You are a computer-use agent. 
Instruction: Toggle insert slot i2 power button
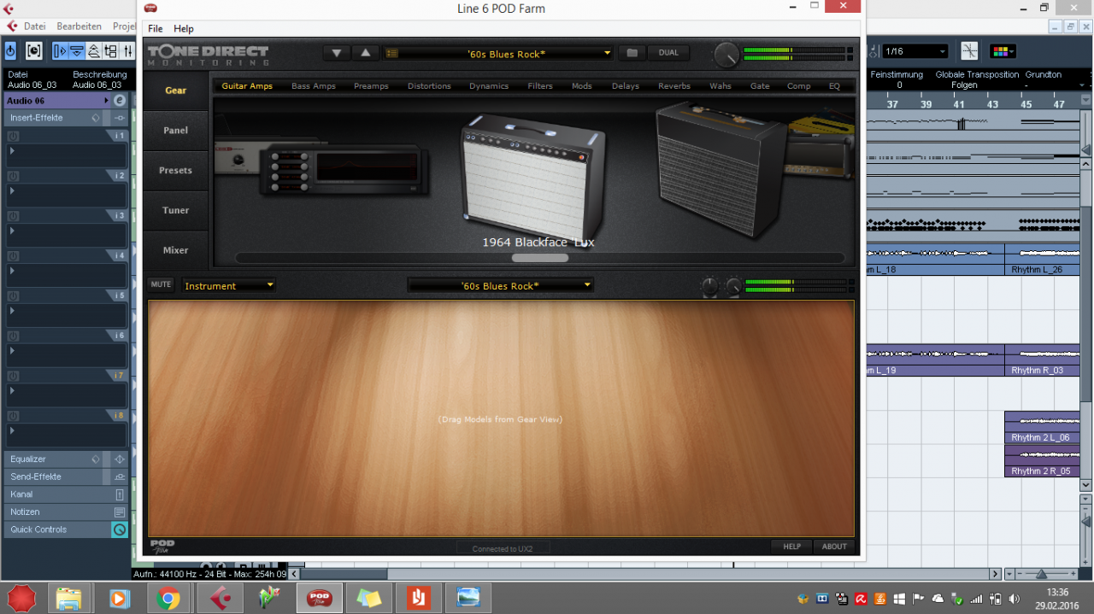[15, 176]
